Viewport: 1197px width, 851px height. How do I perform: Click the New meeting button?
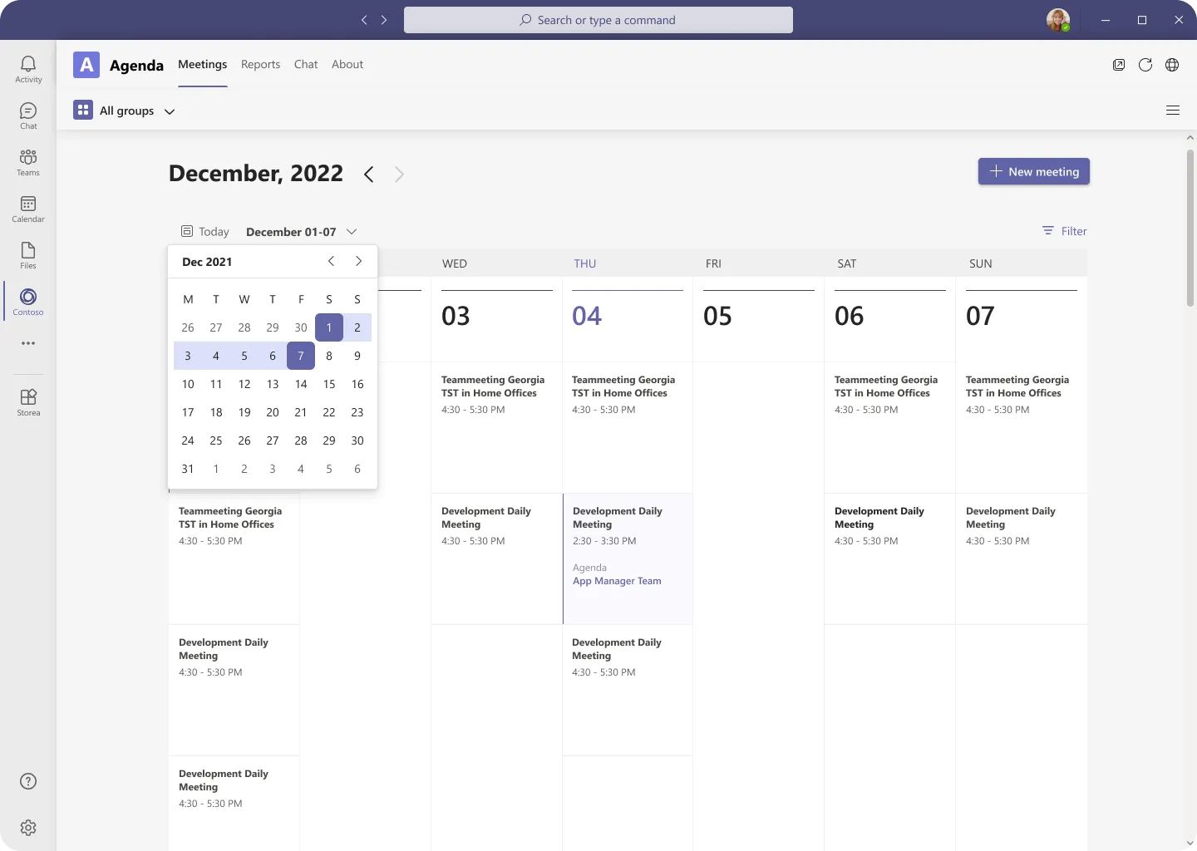coord(1033,171)
